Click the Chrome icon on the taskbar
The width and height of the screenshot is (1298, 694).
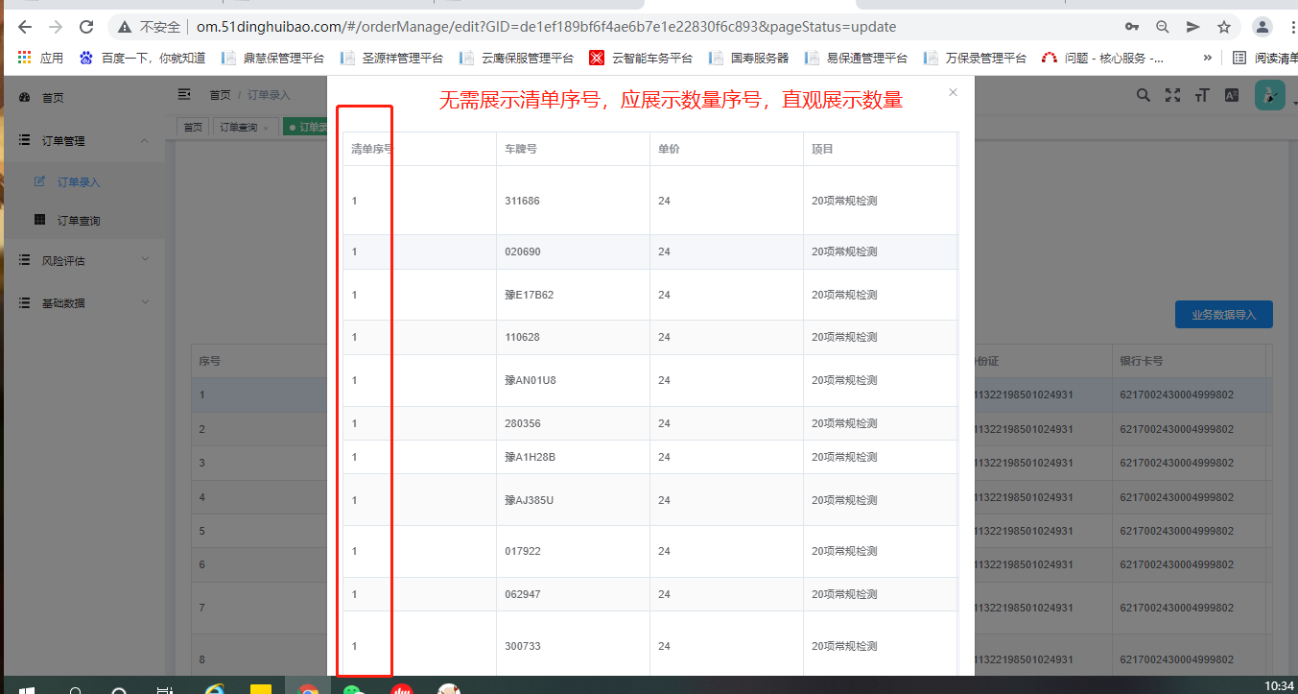[308, 690]
